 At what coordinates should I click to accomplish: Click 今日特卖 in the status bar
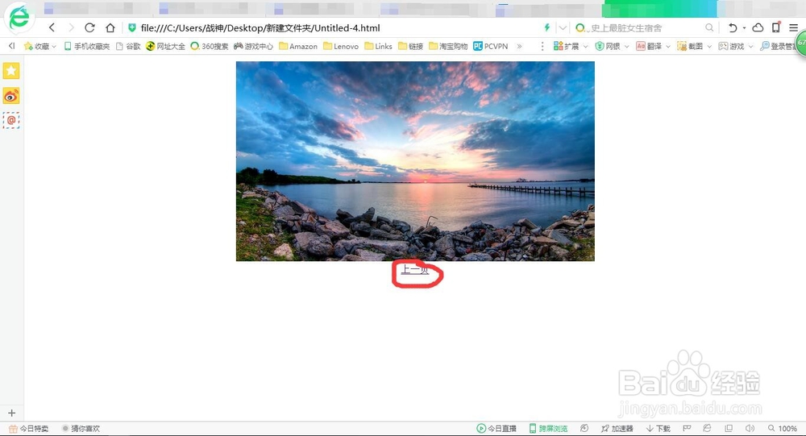coord(29,428)
